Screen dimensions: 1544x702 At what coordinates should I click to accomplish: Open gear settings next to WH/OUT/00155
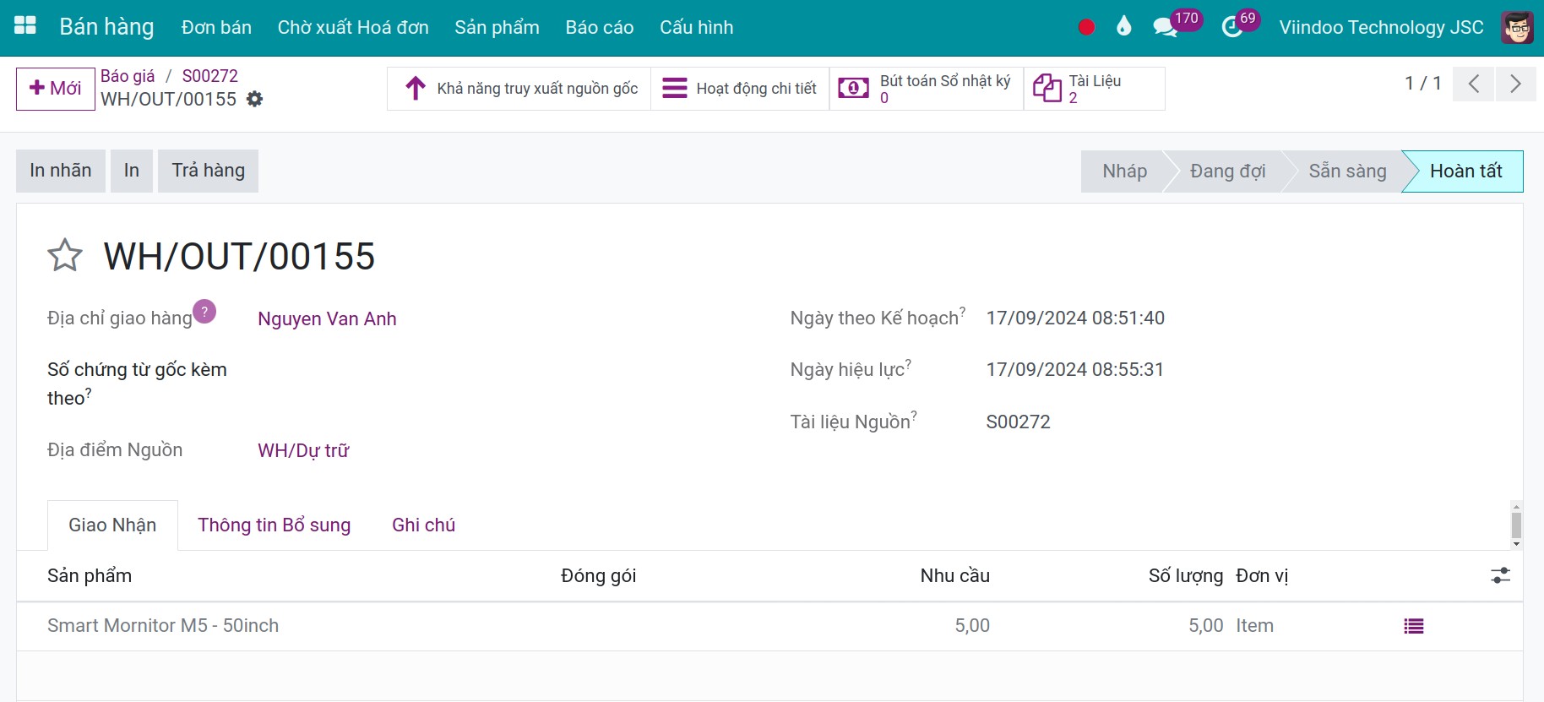click(254, 100)
